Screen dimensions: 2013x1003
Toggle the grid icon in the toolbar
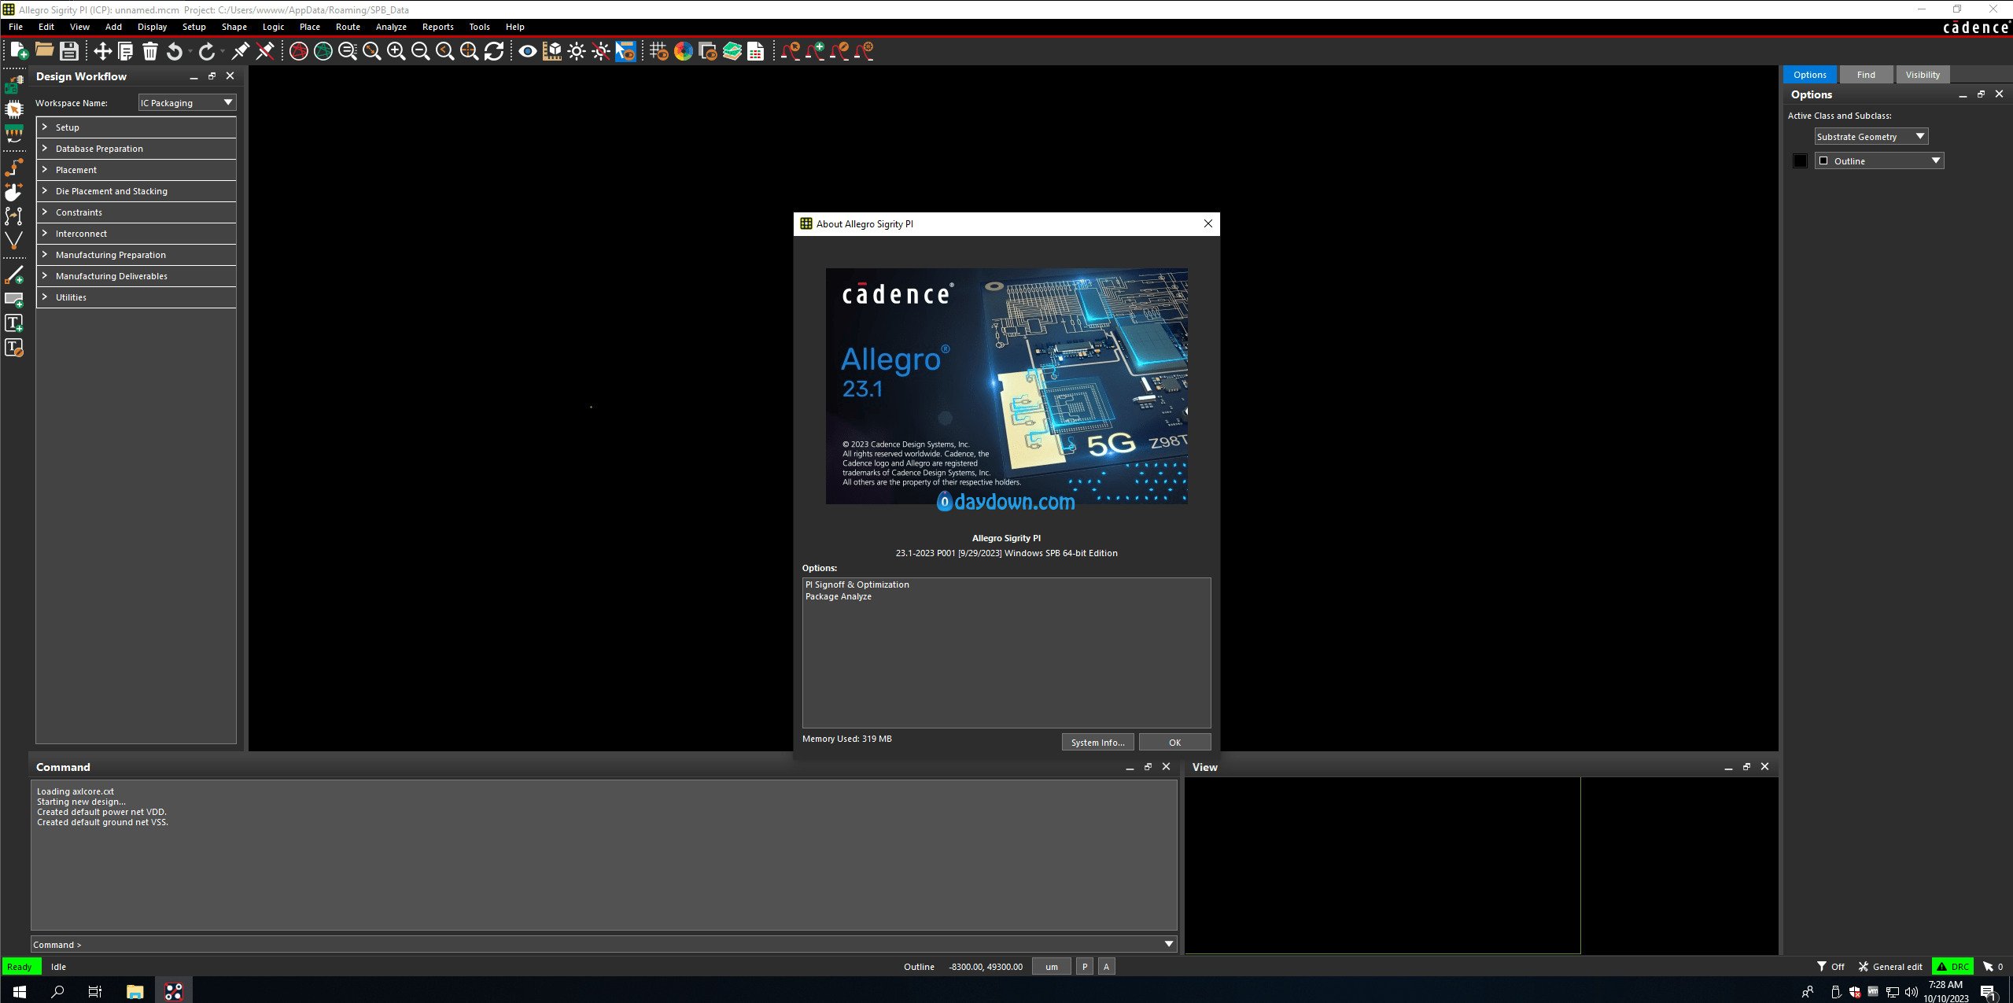(x=658, y=51)
